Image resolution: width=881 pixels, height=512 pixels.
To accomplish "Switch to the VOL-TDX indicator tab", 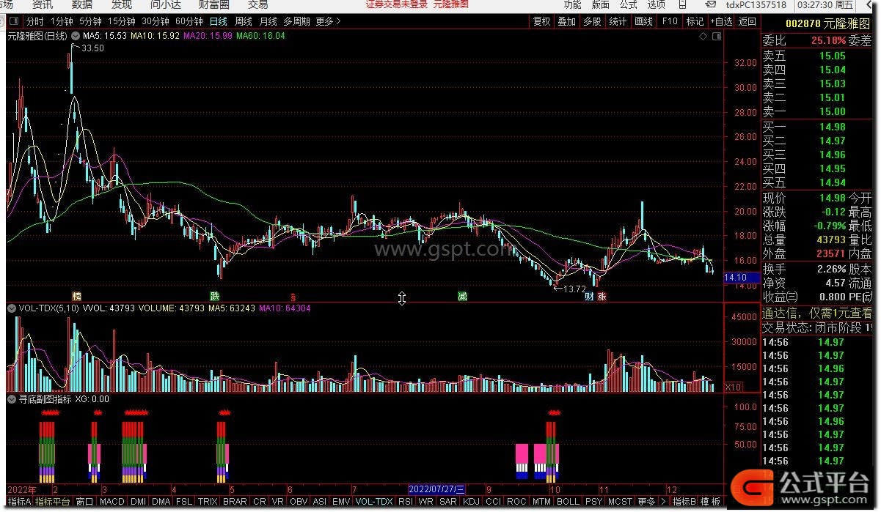I will coord(374,502).
